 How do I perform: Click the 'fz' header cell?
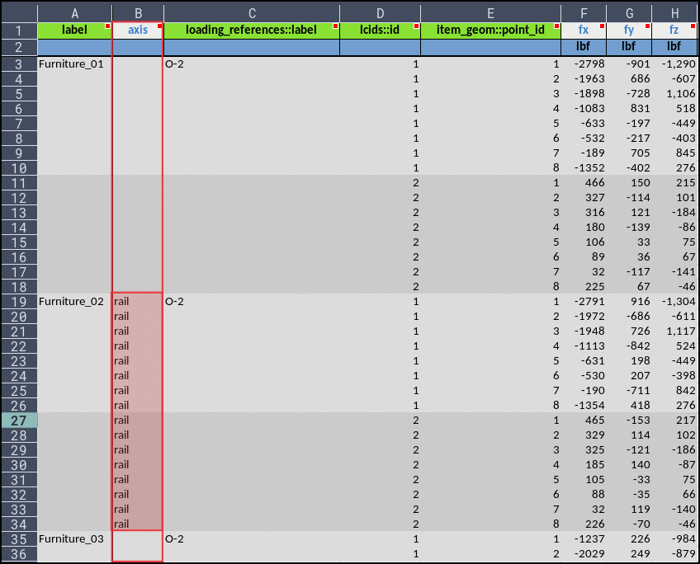tap(674, 31)
